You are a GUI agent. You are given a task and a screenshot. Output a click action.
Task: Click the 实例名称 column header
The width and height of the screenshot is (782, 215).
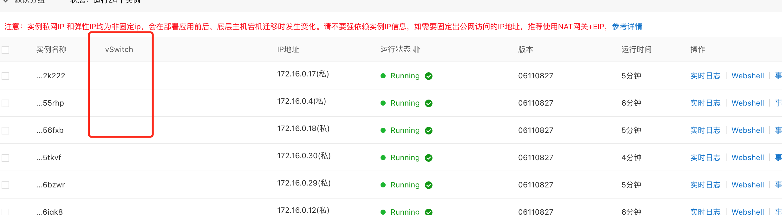tap(51, 49)
